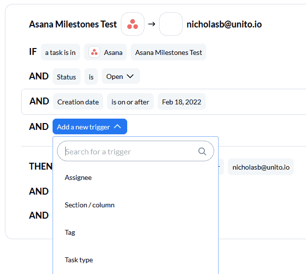Click the small Asana icon in the IF row
This screenshot has height=274, width=306.
click(94, 52)
